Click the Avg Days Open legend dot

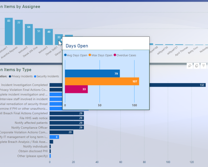[x=65, y=55]
